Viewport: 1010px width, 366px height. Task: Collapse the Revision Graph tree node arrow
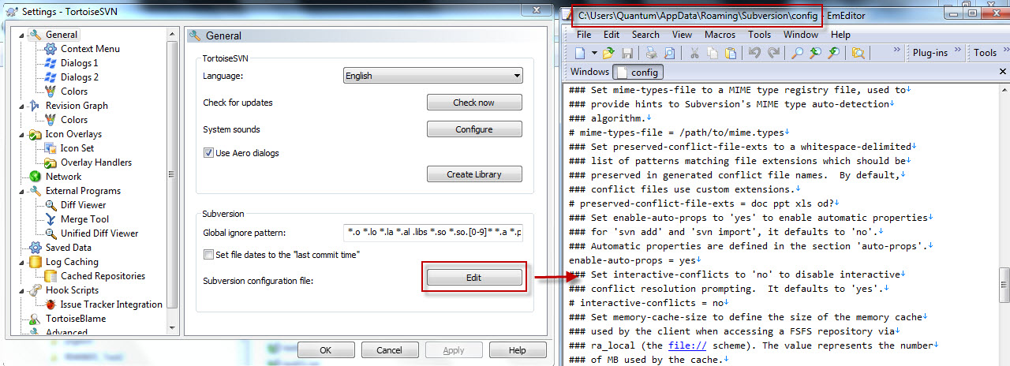click(22, 106)
